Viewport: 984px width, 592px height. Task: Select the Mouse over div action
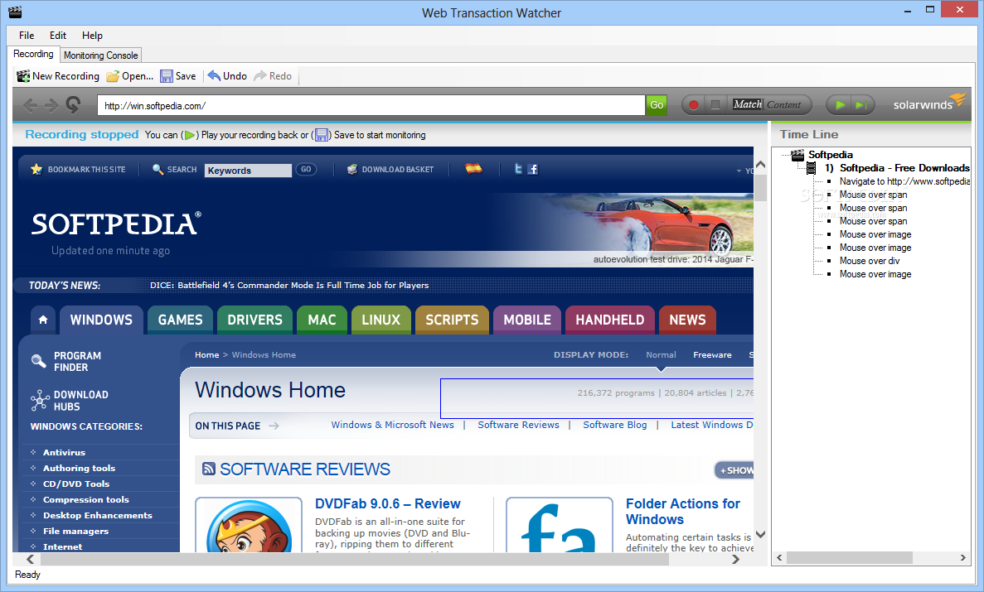[869, 261]
